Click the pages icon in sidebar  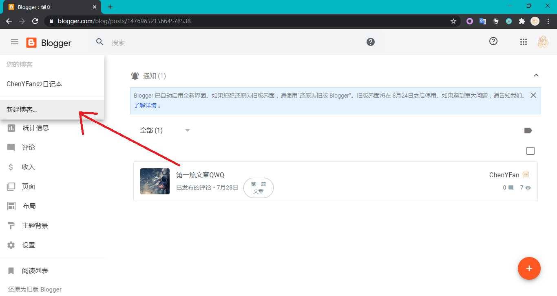point(11,187)
